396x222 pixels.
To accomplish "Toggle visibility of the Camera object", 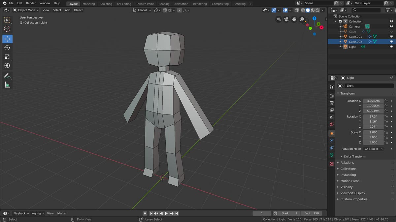I will (x=391, y=26).
